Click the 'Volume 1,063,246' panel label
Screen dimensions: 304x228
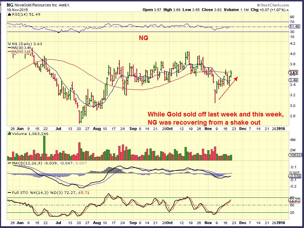coord(30,134)
